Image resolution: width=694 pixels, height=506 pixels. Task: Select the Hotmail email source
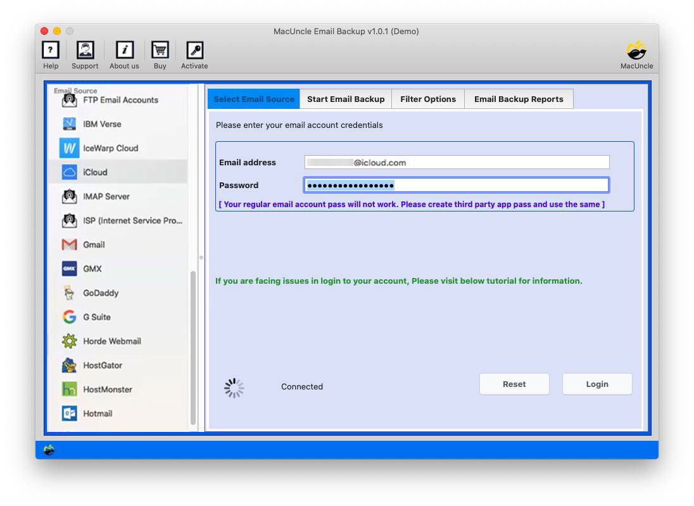point(99,414)
